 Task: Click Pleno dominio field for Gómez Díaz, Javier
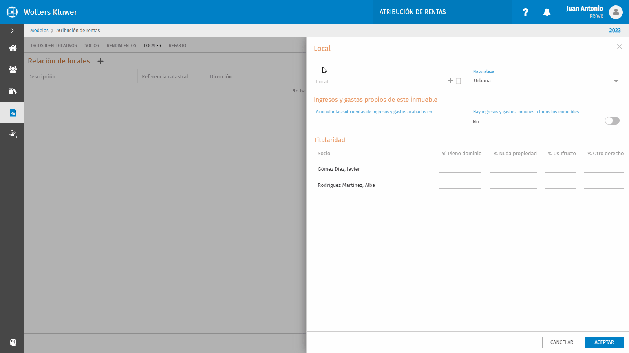460,169
